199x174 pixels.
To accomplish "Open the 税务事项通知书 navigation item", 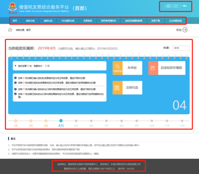I will point(109,21).
